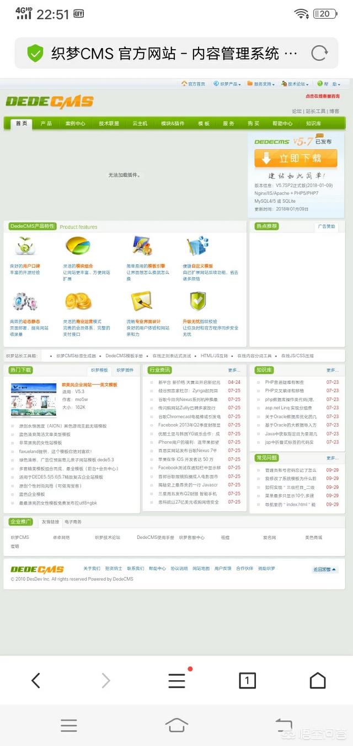Open the 案例中心 navigation item
Screen dimensions: 353x746
click(x=76, y=124)
